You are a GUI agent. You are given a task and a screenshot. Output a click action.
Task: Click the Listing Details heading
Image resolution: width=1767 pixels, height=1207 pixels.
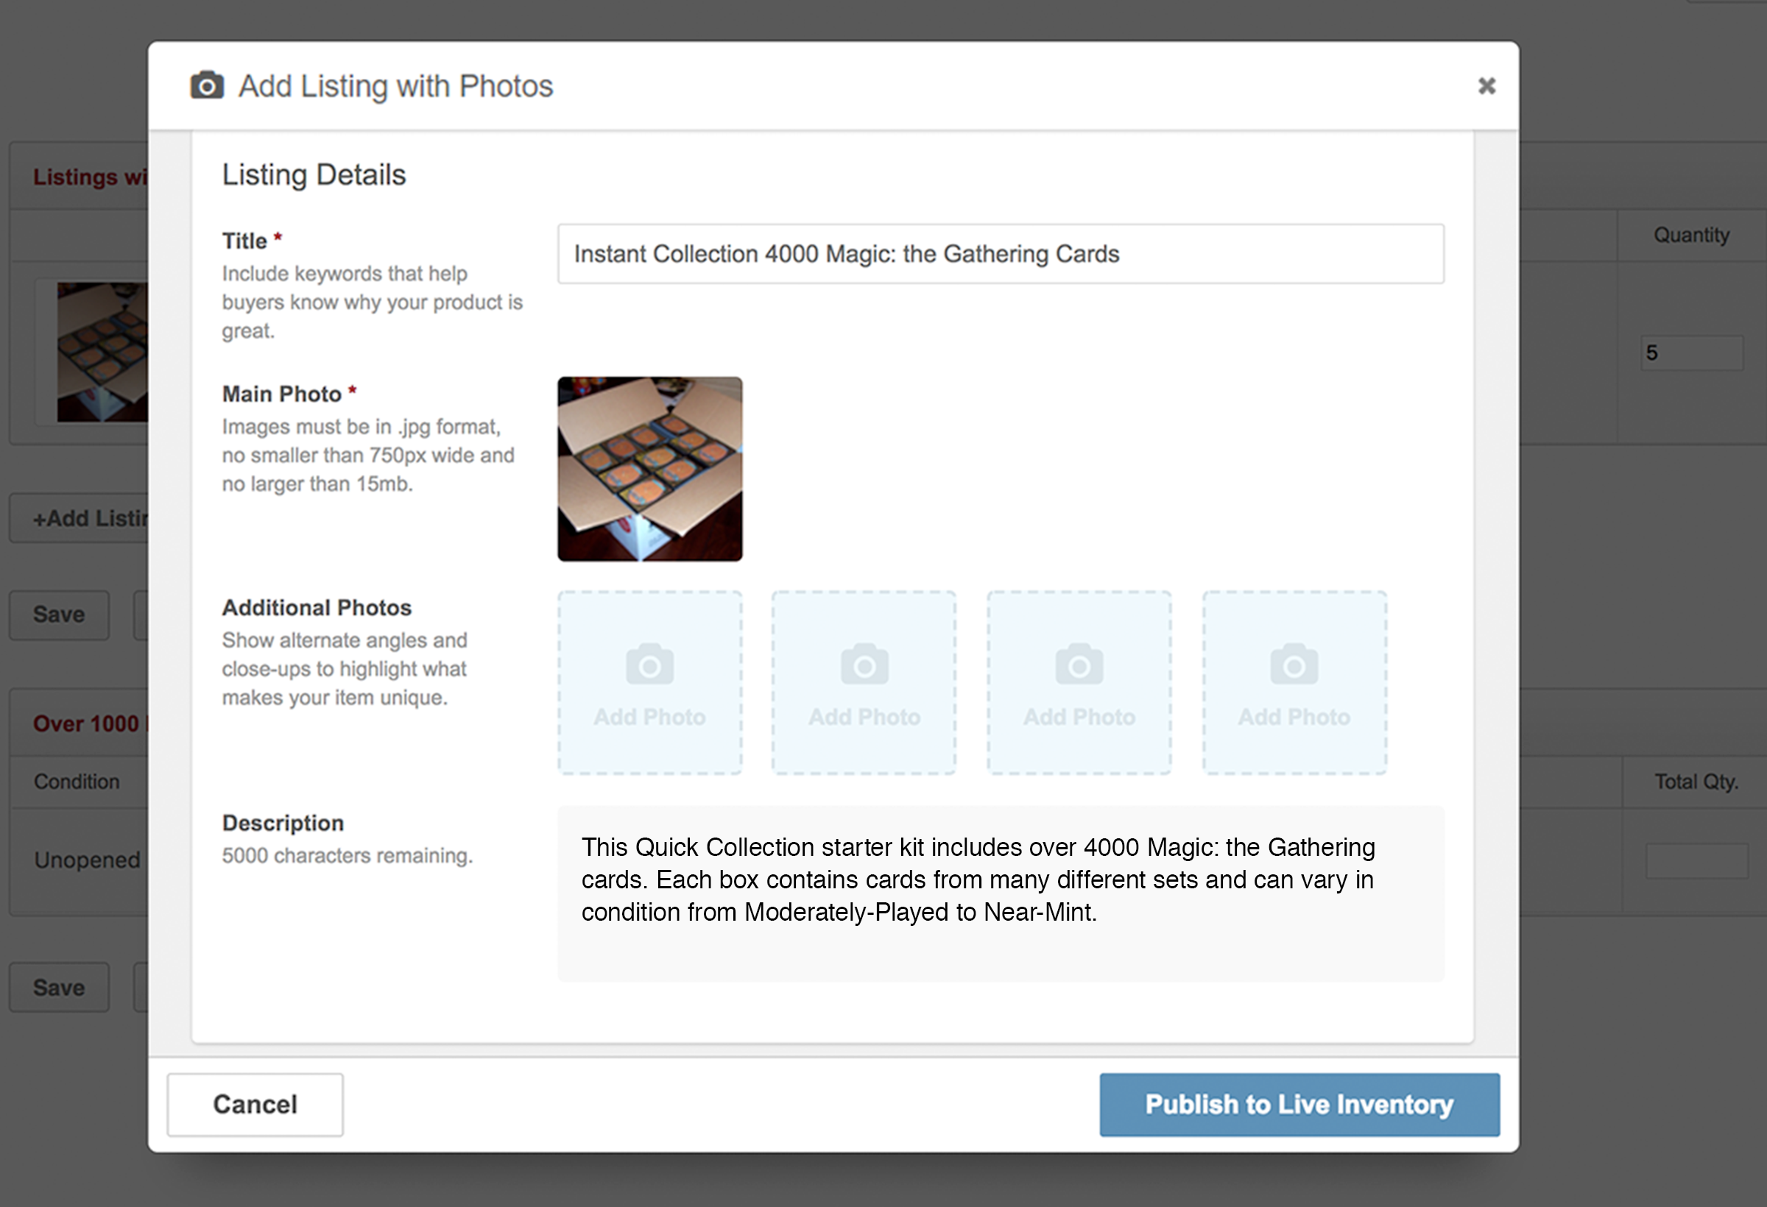click(x=314, y=175)
